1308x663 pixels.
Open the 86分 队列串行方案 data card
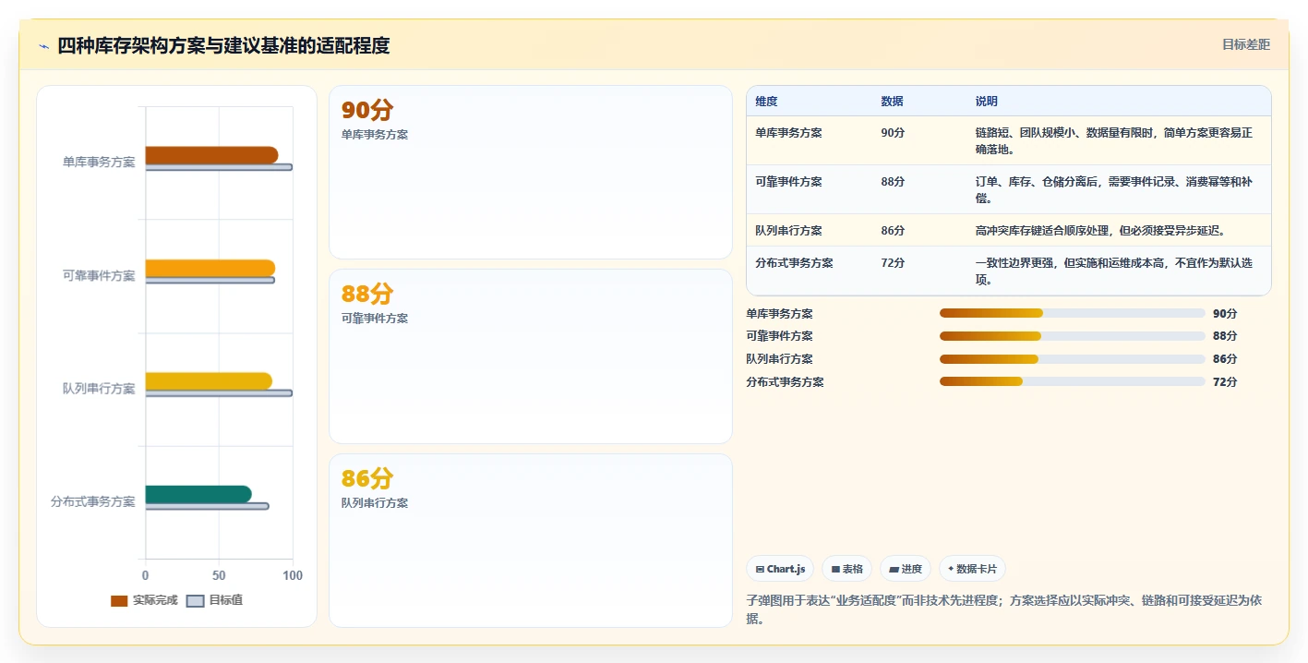[x=531, y=540]
